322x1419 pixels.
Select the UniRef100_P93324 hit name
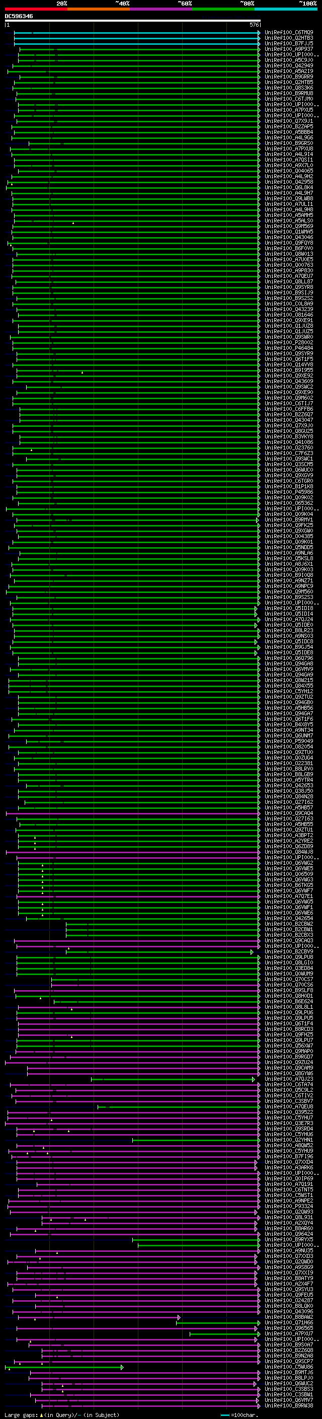point(289,1206)
